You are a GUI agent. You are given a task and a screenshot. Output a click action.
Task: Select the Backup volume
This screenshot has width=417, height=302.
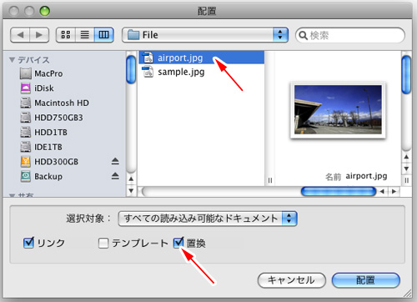coord(48,177)
